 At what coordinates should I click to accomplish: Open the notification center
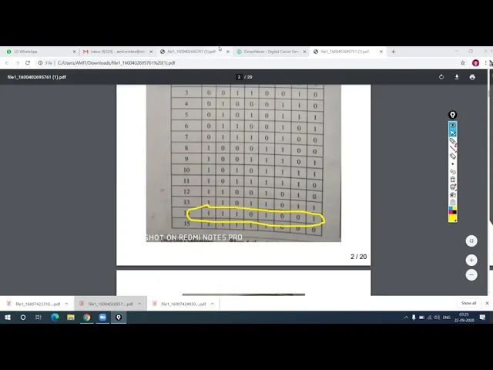click(482, 318)
